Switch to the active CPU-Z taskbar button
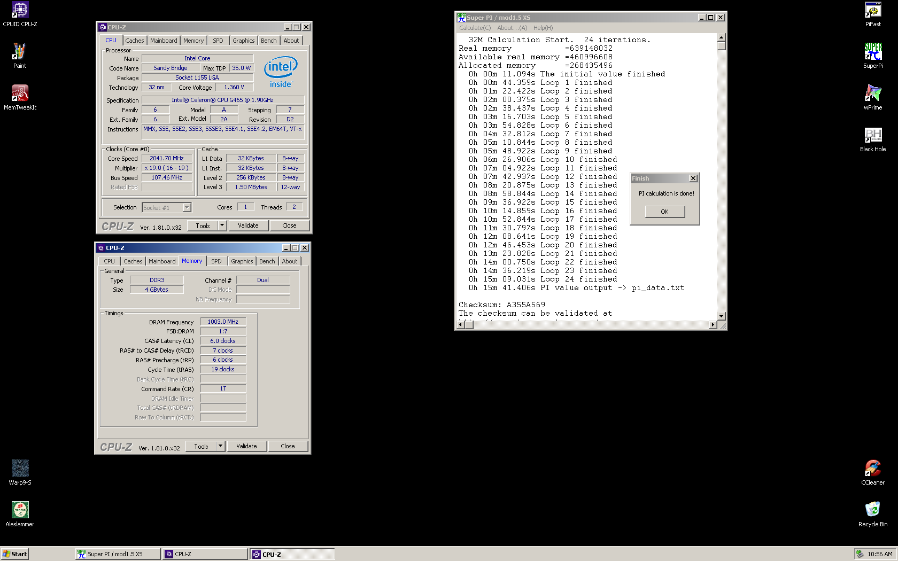 tap(292, 554)
